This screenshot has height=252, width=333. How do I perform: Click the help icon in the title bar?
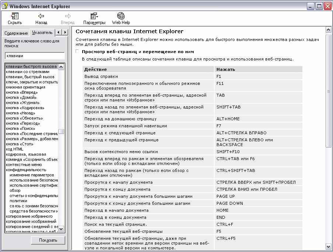5,6
